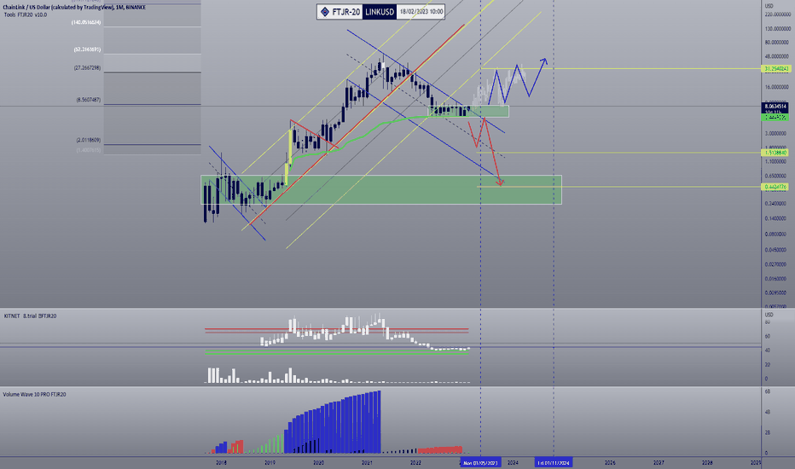Select the small green rectangle near the current price

468,111
